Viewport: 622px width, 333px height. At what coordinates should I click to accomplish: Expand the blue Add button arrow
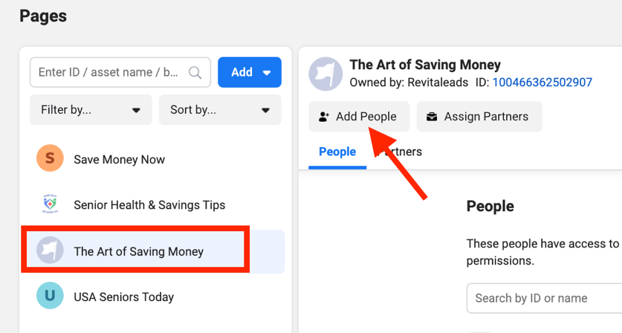267,73
